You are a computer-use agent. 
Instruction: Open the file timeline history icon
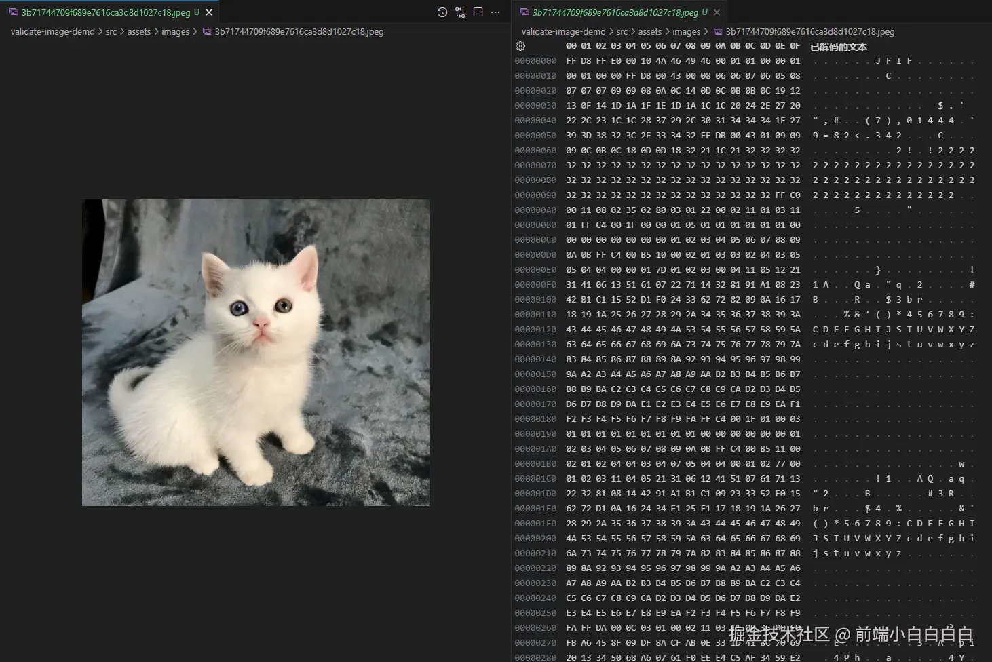coord(442,12)
